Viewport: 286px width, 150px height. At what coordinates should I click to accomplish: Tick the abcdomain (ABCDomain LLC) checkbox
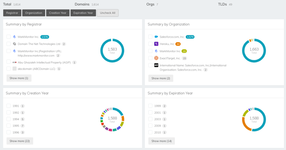(9, 68)
